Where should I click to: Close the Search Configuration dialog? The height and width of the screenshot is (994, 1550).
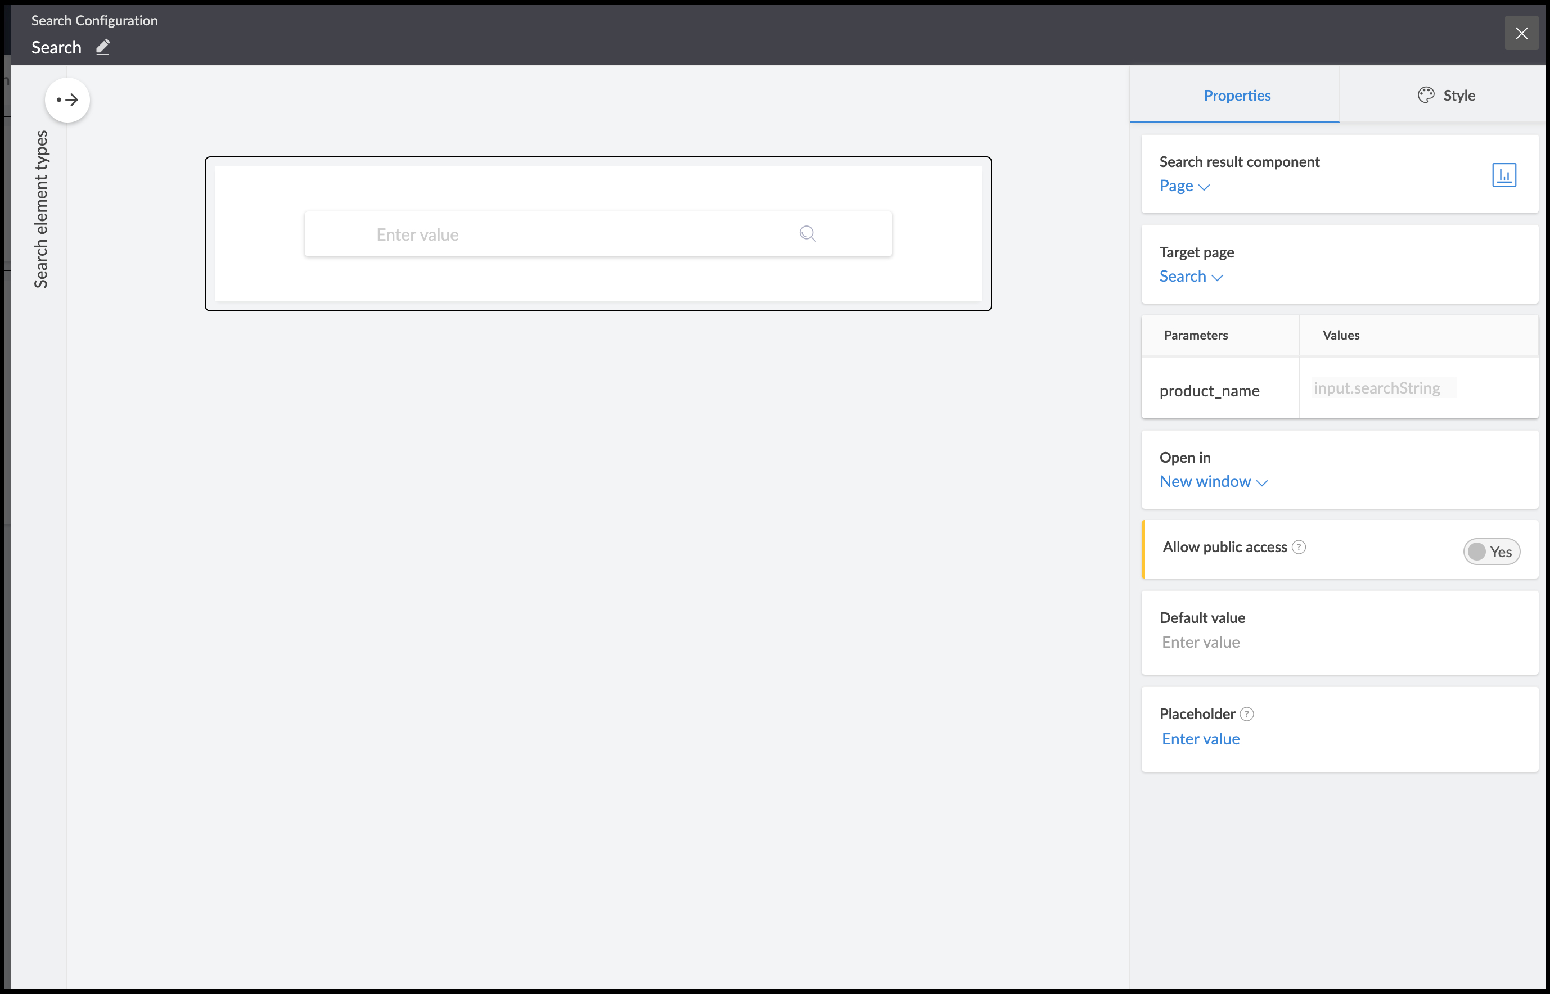tap(1521, 34)
